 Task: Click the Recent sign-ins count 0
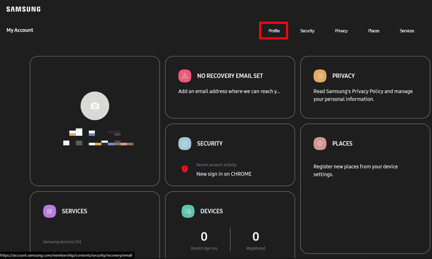click(x=204, y=237)
